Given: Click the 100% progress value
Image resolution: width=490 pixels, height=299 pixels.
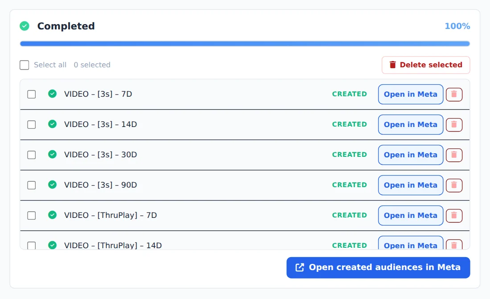Looking at the screenshot, I should [x=457, y=26].
